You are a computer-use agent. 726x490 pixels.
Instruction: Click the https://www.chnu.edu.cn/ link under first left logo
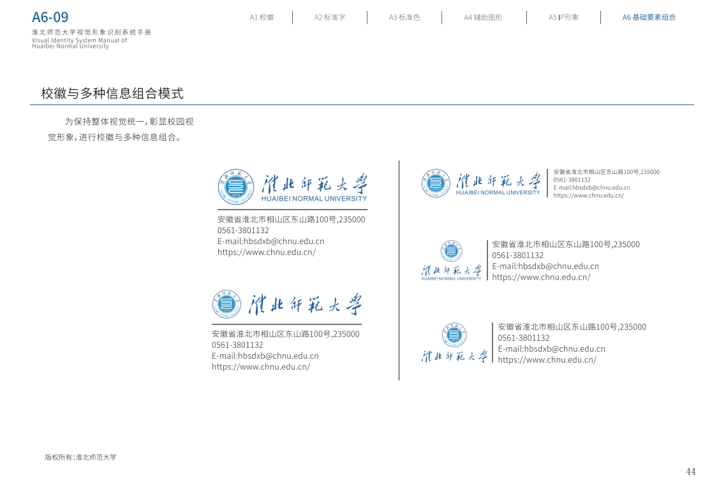coord(266,252)
